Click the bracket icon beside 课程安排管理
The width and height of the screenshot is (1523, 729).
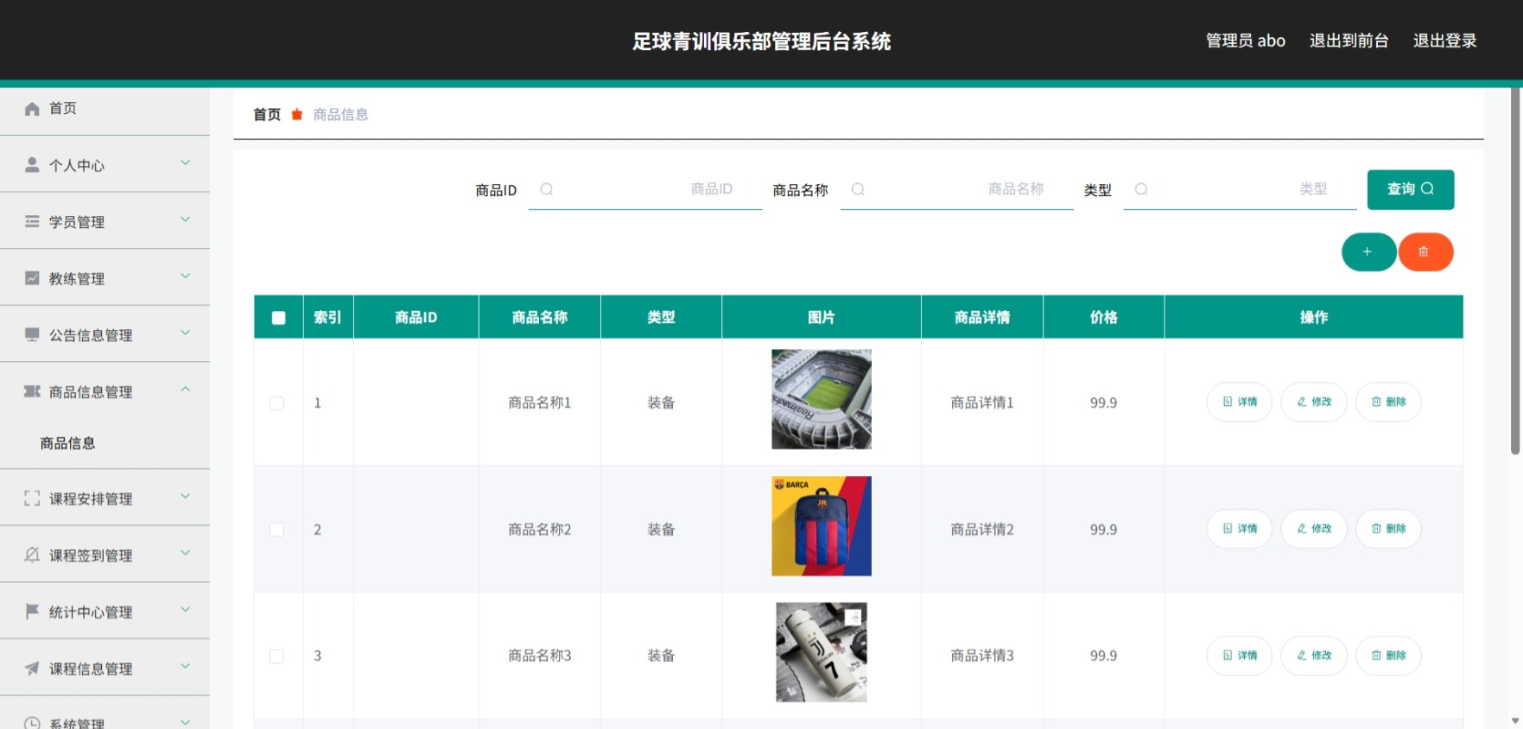coord(32,498)
